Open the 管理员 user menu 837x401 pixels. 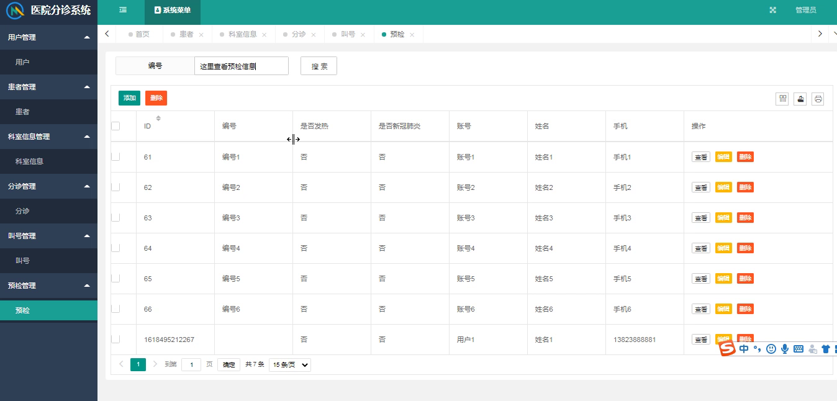click(x=805, y=10)
